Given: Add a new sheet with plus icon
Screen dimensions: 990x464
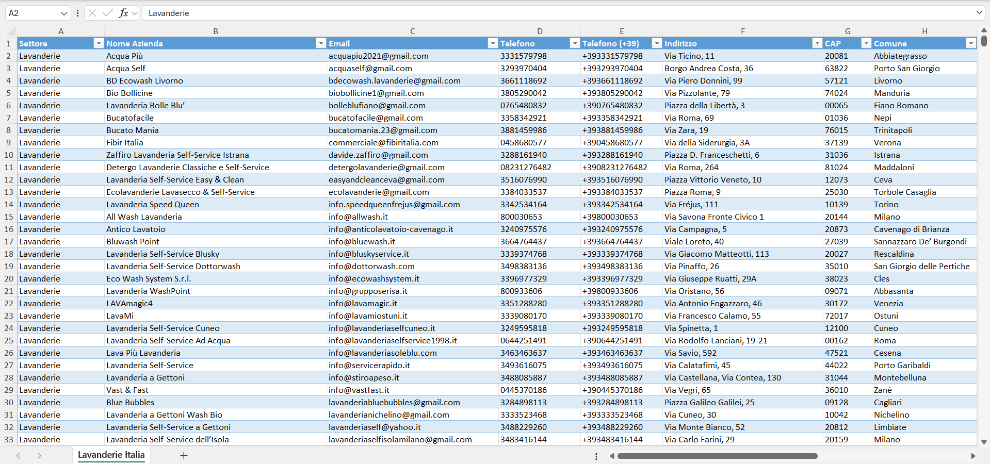Looking at the screenshot, I should (184, 456).
